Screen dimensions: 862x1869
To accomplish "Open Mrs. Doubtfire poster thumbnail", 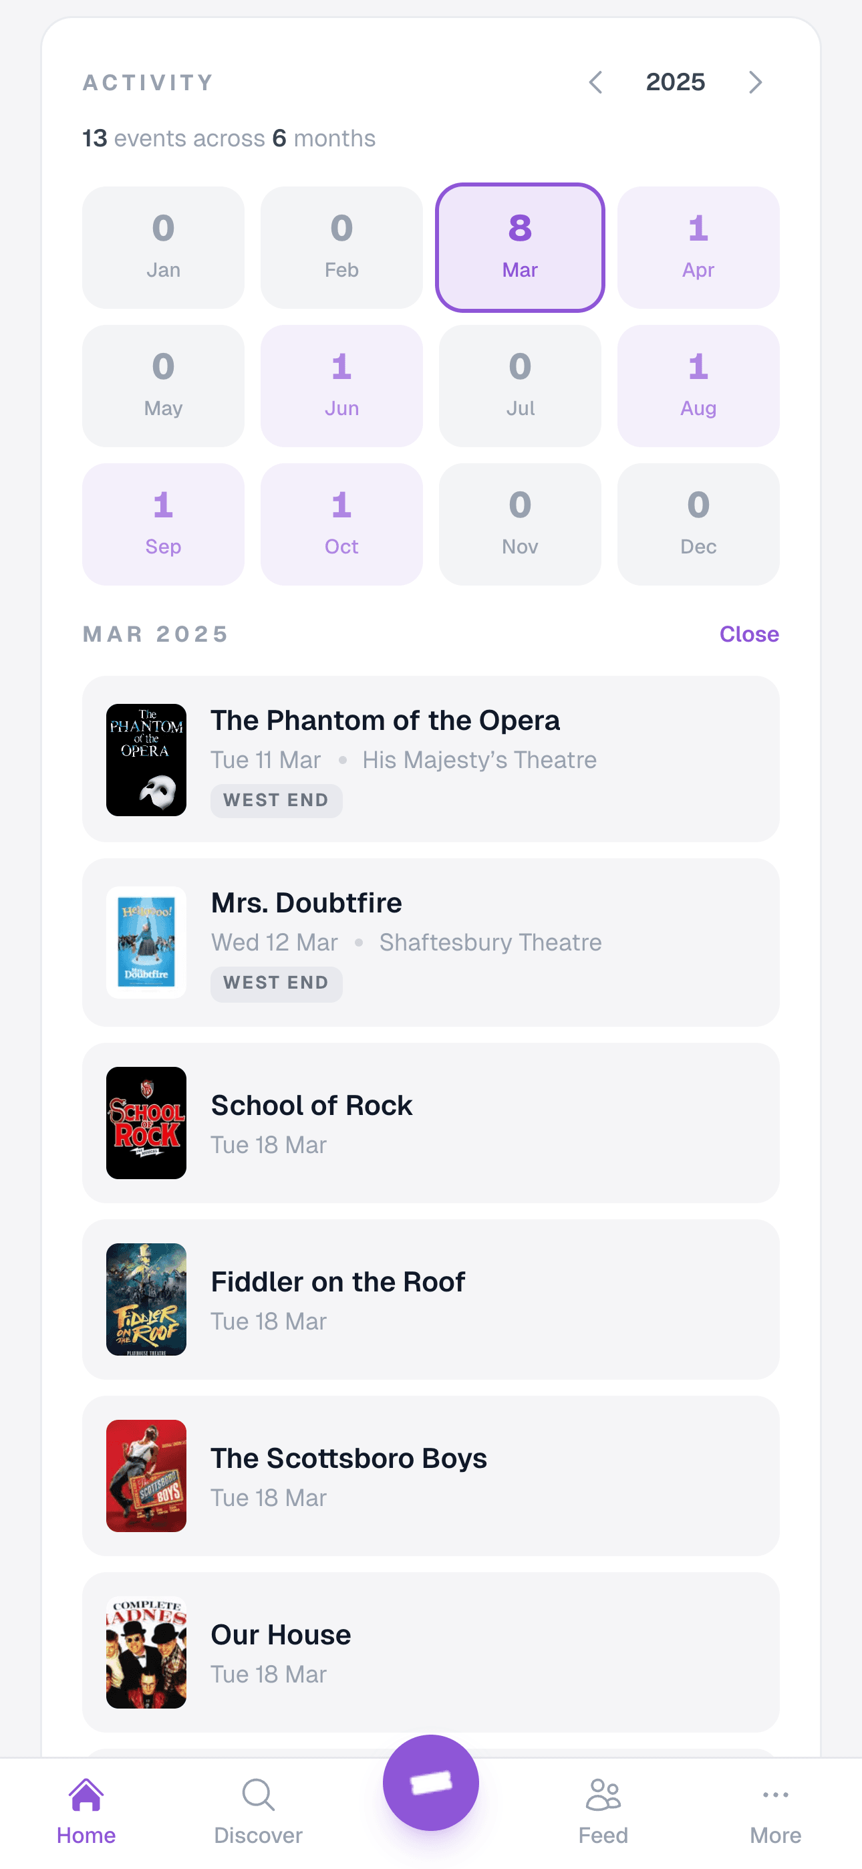I will [146, 943].
